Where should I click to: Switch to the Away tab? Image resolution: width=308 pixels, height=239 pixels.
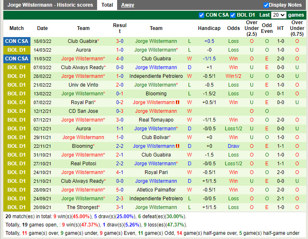pos(128,5)
